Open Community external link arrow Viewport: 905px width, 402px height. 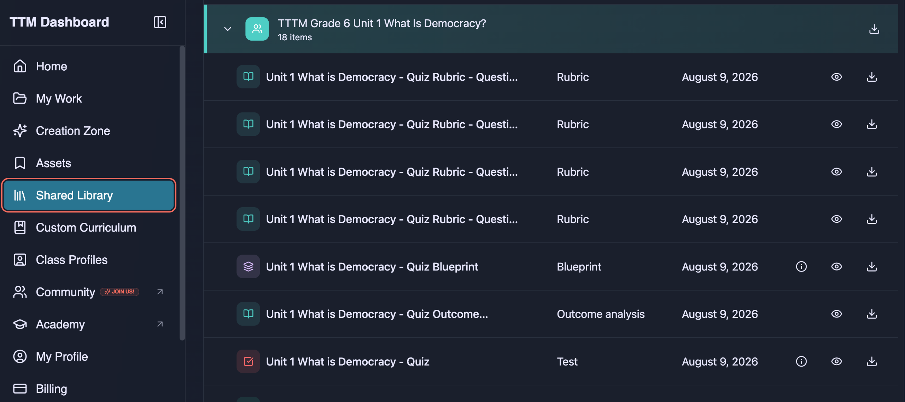coord(160,292)
